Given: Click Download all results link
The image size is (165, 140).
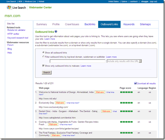Looking at the screenshot, I should [146, 84].
